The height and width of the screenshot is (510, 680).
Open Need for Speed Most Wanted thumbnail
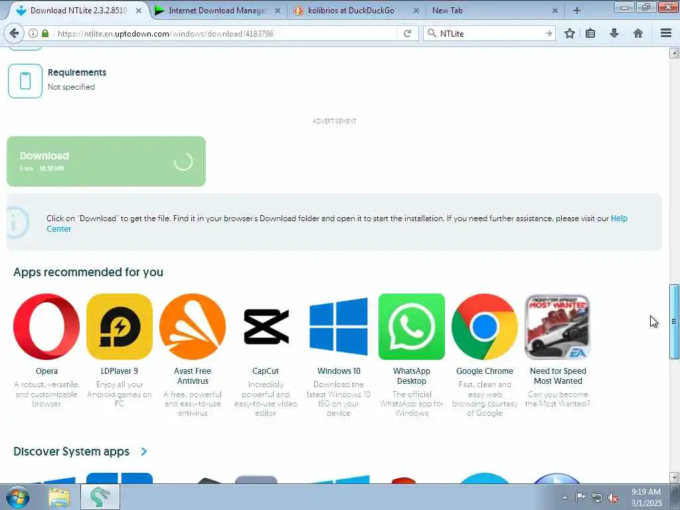557,327
